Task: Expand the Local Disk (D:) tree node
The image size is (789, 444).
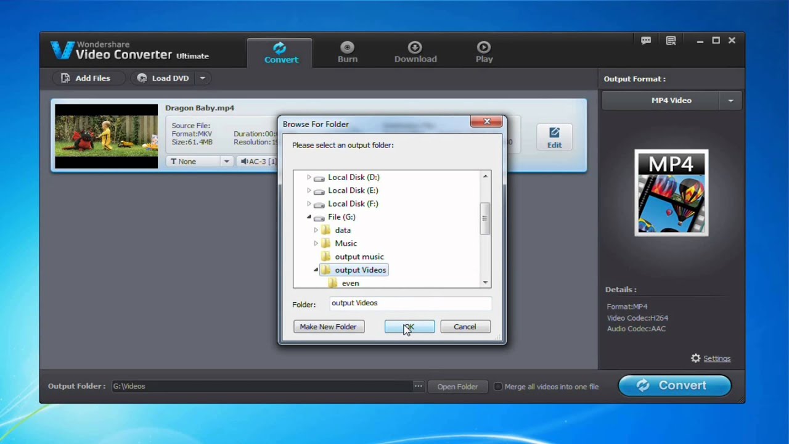Action: (309, 177)
